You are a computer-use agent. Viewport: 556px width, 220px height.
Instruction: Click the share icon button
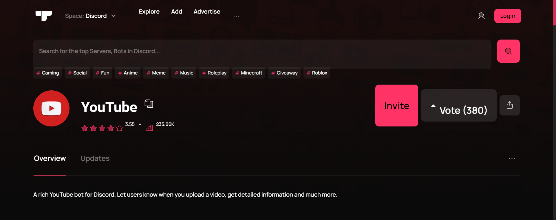click(x=510, y=105)
